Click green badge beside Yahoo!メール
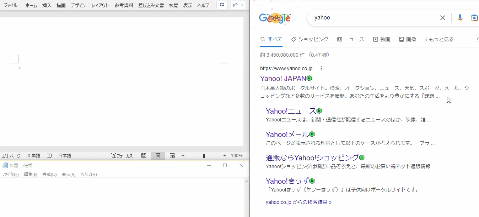 [312, 134]
